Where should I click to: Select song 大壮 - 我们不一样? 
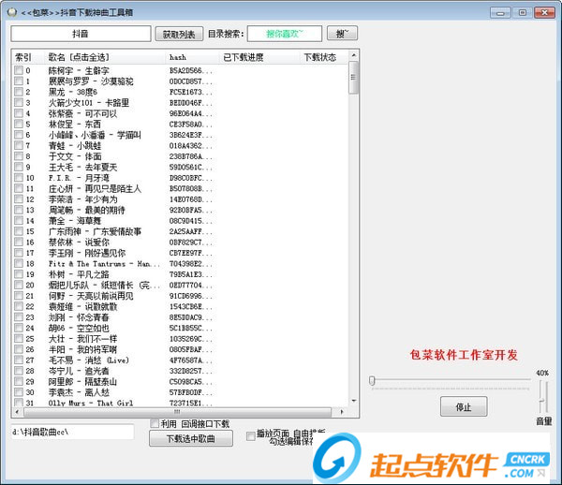point(82,339)
